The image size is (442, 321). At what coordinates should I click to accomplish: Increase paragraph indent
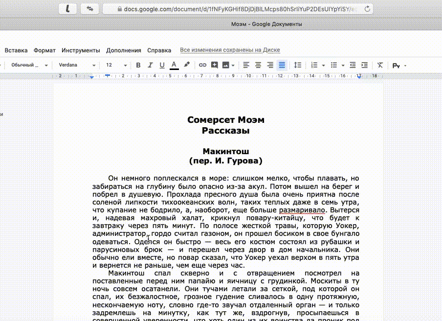coord(364,65)
